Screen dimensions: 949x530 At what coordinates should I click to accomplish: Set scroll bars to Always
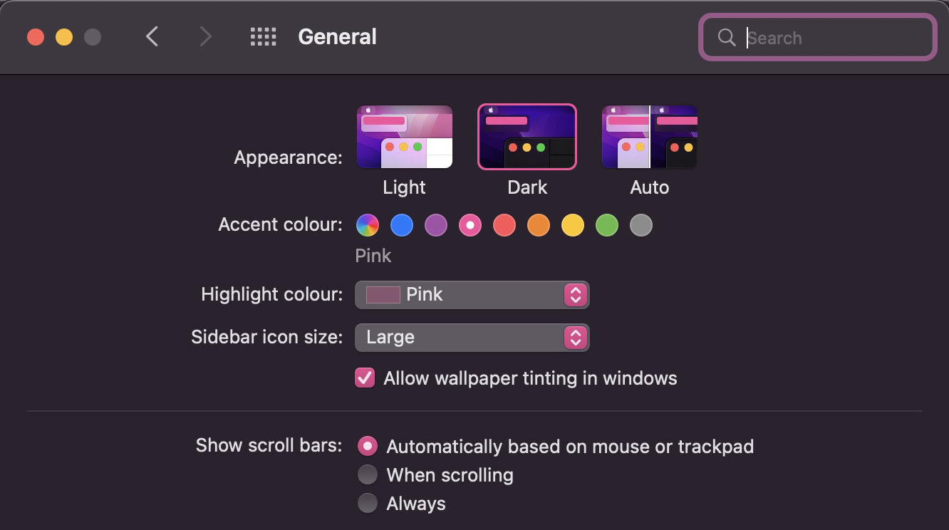(368, 504)
